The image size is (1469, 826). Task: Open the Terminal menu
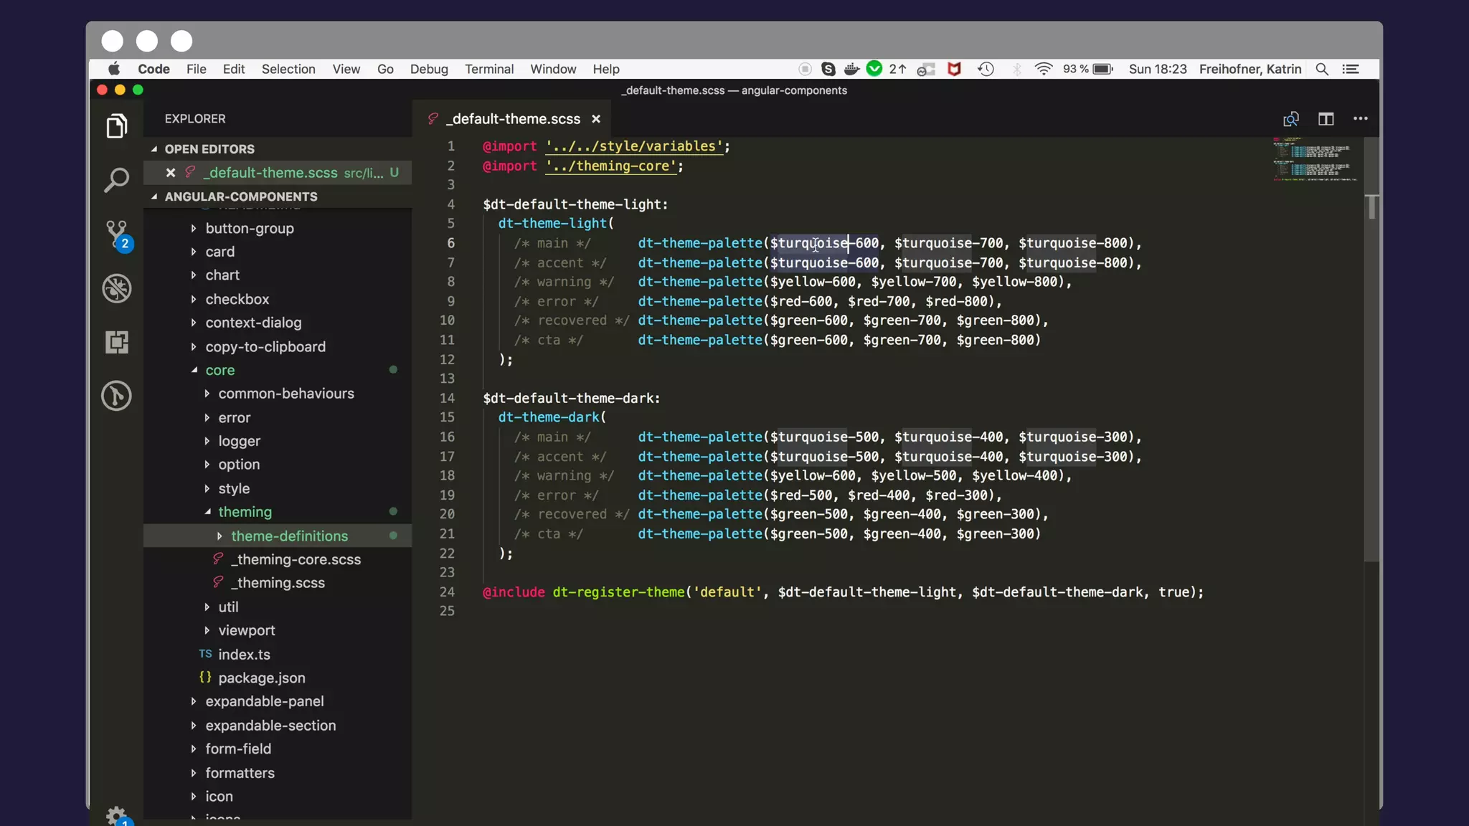[488, 69]
